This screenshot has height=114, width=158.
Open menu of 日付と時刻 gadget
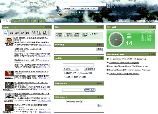tap(149, 27)
